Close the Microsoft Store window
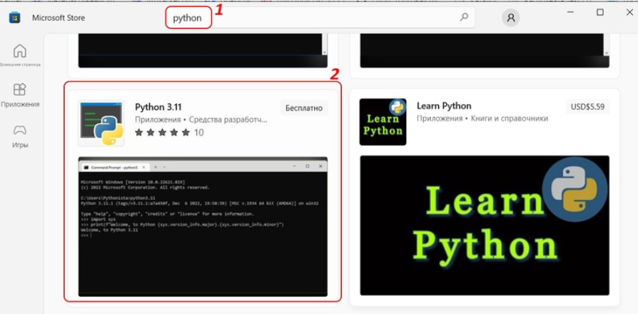Viewport: 638px width, 314px height. (629, 13)
